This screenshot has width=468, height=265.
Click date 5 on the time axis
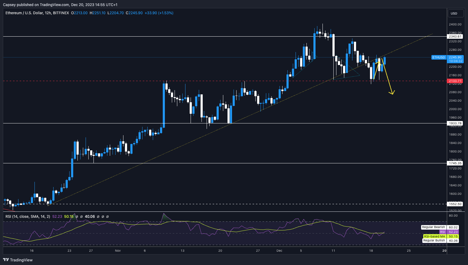click(x=301, y=250)
